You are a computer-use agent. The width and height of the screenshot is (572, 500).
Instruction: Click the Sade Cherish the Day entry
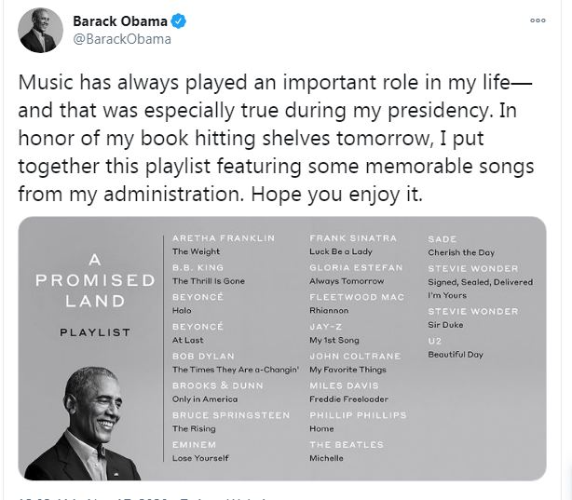click(x=461, y=245)
